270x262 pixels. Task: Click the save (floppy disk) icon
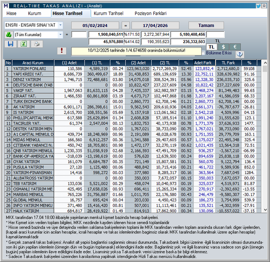[10, 44]
